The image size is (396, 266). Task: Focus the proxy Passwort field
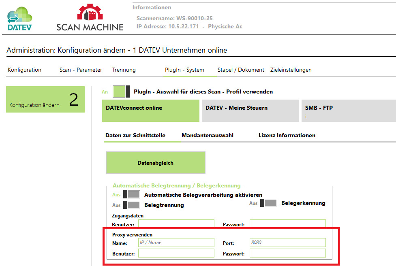(x=288, y=253)
